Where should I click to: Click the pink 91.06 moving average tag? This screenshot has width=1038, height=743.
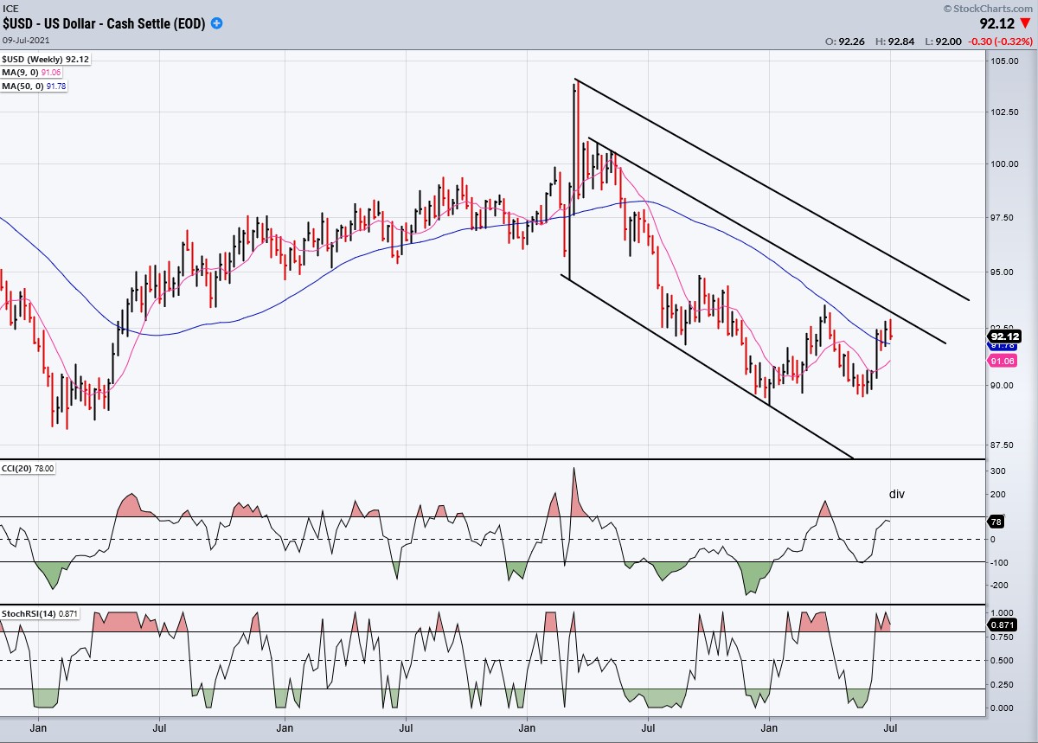click(x=1002, y=362)
